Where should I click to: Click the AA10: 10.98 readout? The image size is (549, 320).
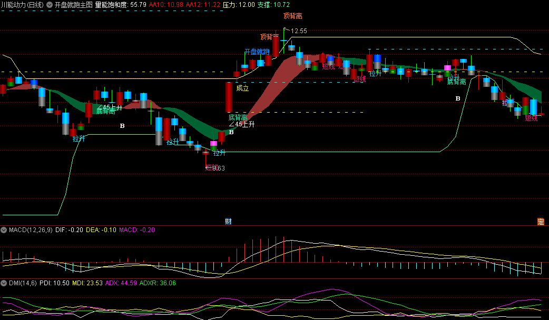click(166, 5)
